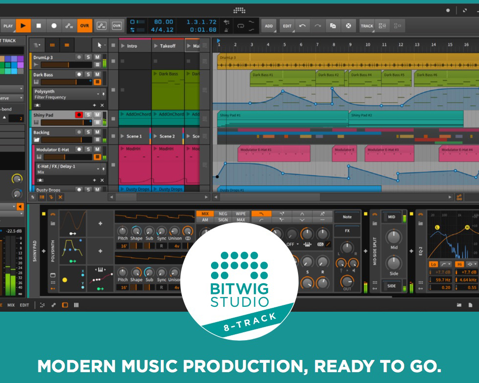Click the Stop button in transport

[x=38, y=26]
